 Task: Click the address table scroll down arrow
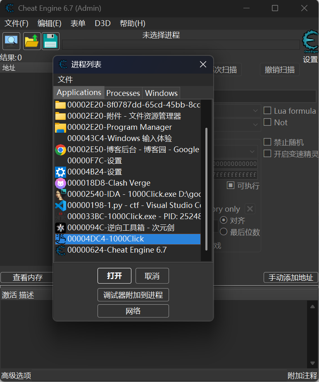pyautogui.click(x=313, y=363)
